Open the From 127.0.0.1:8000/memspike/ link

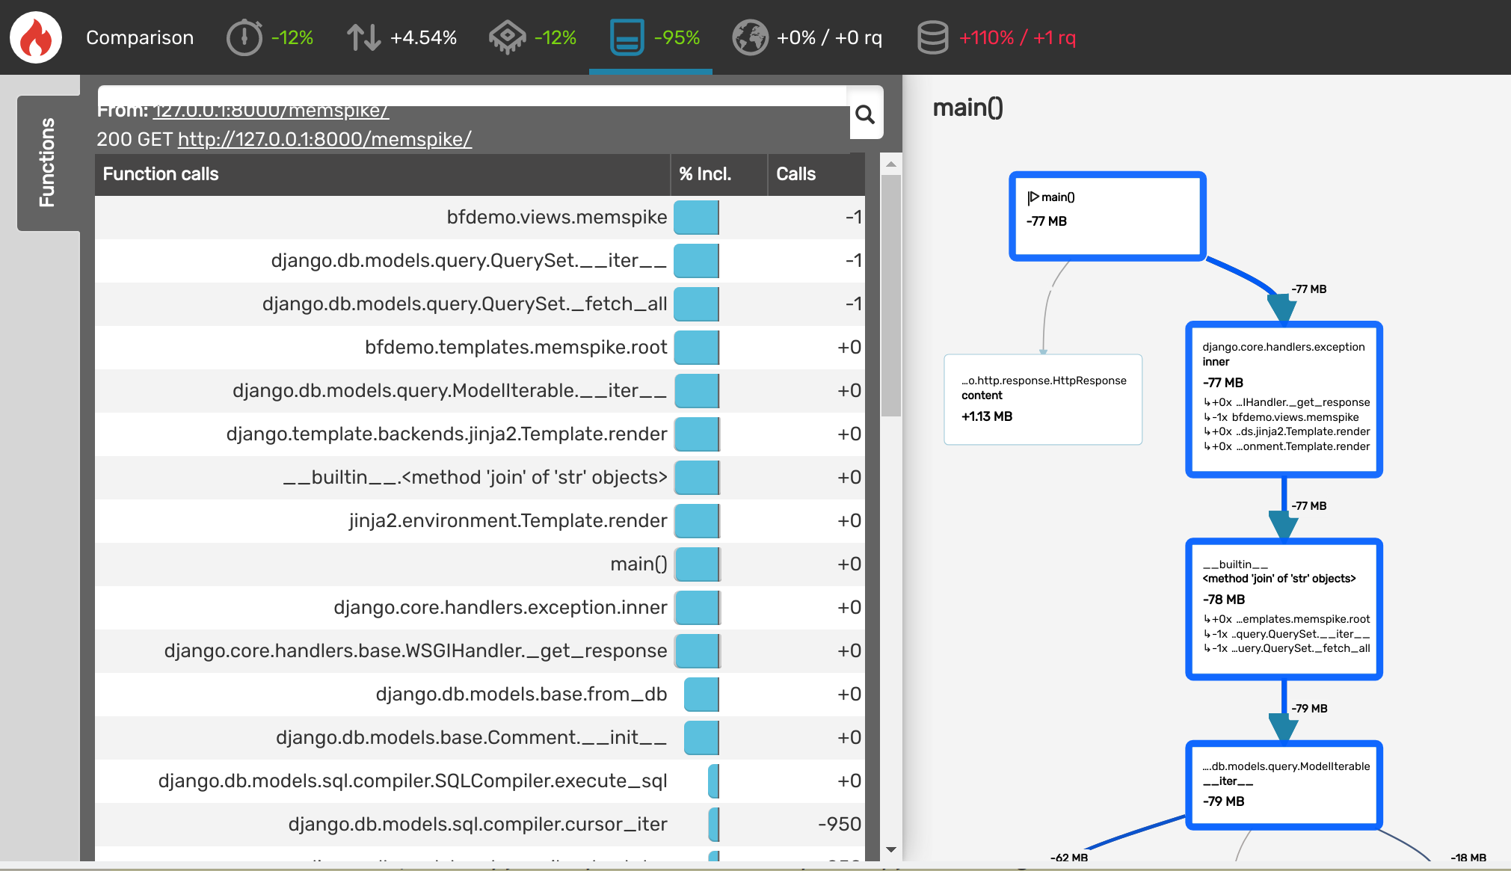[x=270, y=110]
